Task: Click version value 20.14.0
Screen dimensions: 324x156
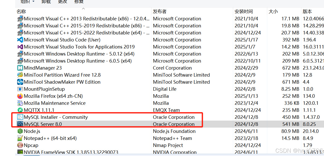Action: tap(311, 131)
